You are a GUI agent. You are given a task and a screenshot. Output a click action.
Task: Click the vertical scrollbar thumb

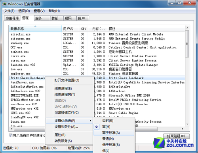pos(187,44)
